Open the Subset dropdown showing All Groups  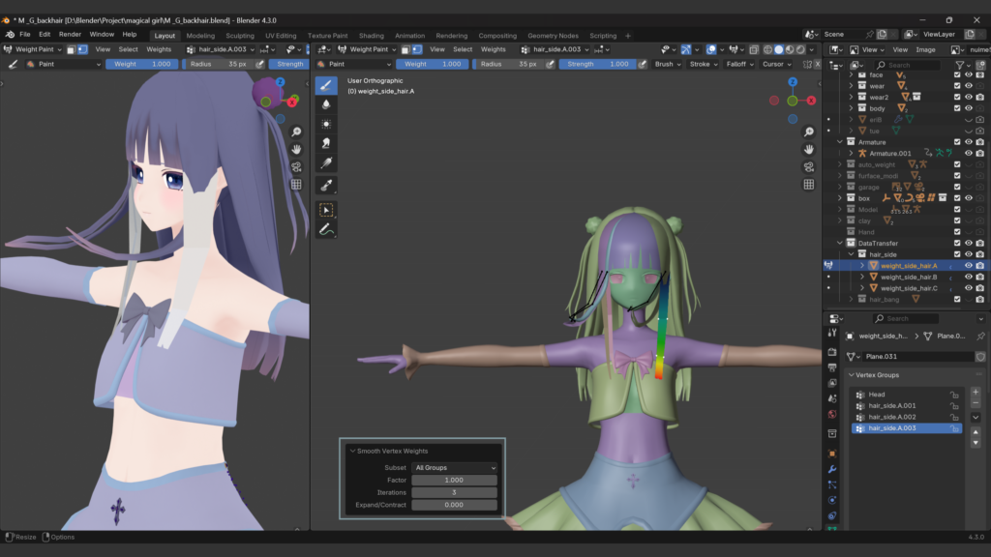[x=454, y=468]
